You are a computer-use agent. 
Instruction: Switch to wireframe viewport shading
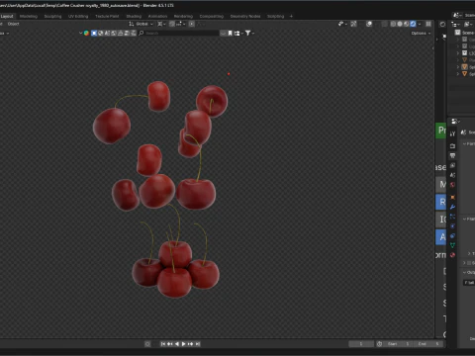pos(393,24)
